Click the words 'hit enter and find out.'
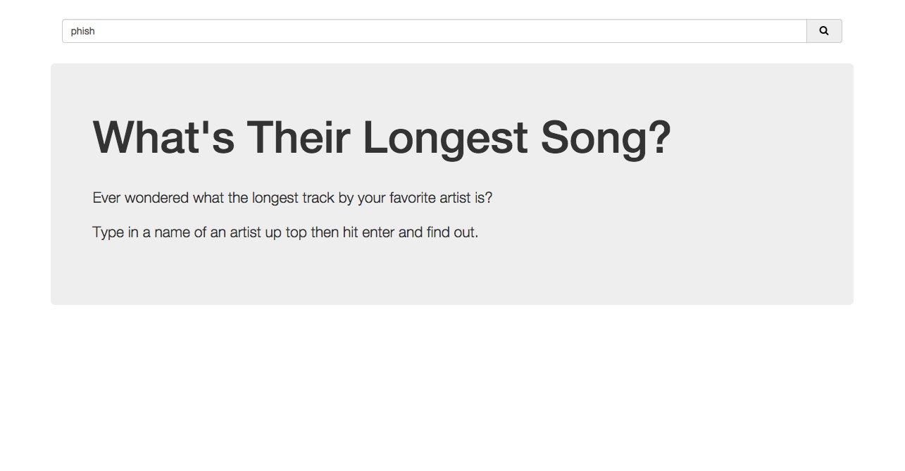 (x=411, y=232)
